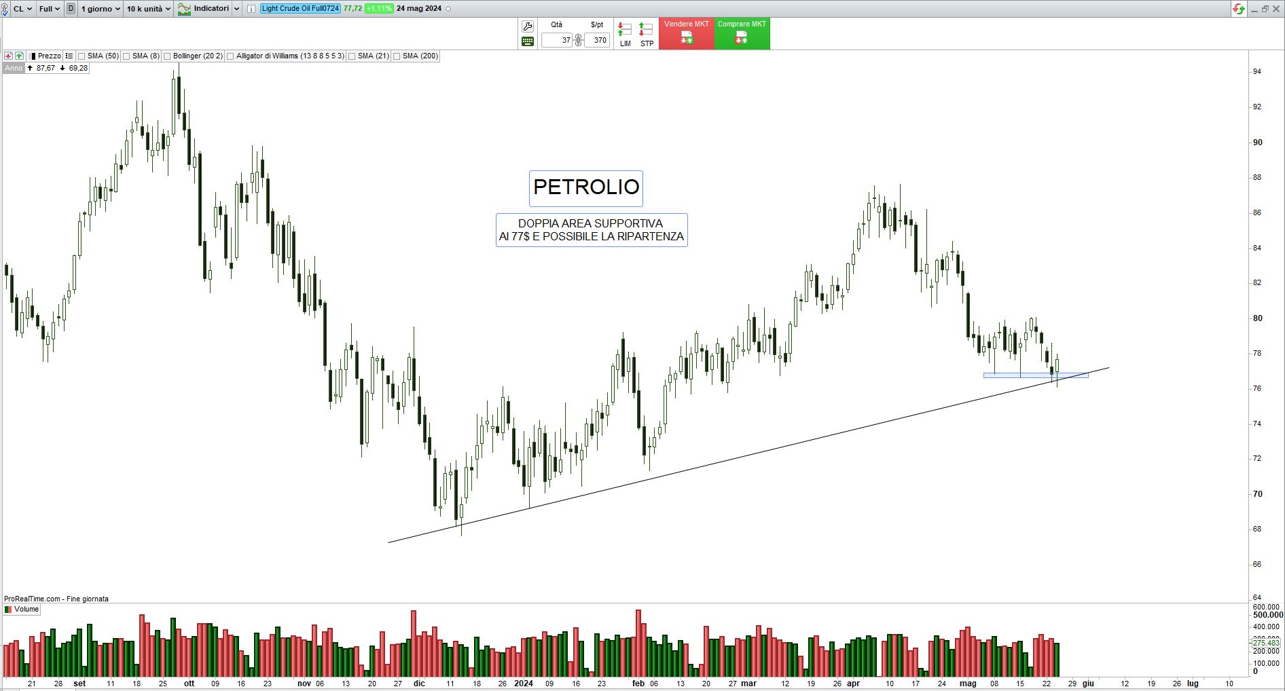Click the red/green trading arrows icon top right
1285x691 pixels.
click(1239, 9)
